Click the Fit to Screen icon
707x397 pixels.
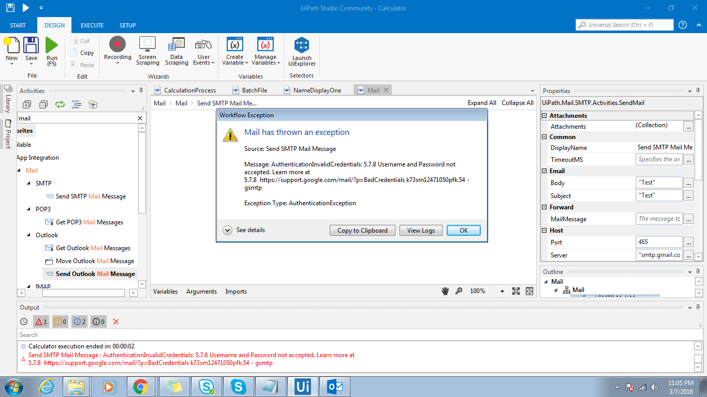click(516, 291)
